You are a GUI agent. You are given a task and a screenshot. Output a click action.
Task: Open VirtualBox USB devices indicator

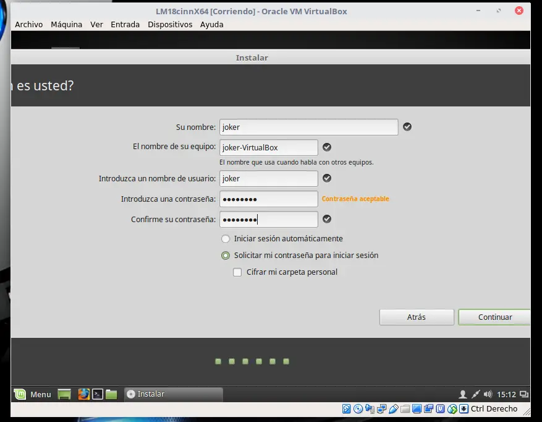pyautogui.click(x=393, y=409)
